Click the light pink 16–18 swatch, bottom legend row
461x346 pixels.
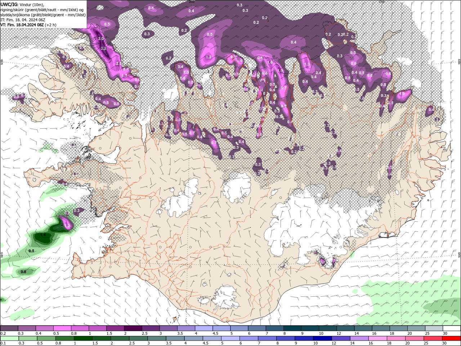(378, 338)
